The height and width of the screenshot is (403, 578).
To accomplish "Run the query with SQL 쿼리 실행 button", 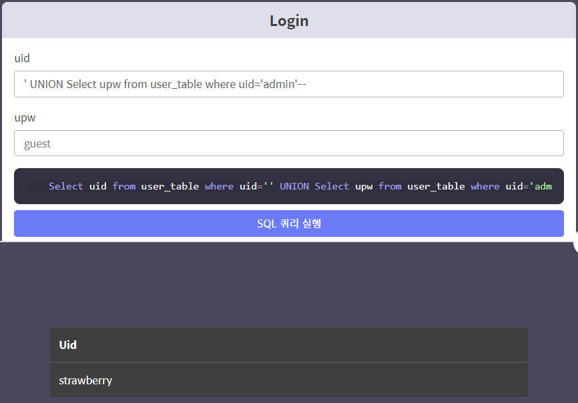I will point(288,224).
